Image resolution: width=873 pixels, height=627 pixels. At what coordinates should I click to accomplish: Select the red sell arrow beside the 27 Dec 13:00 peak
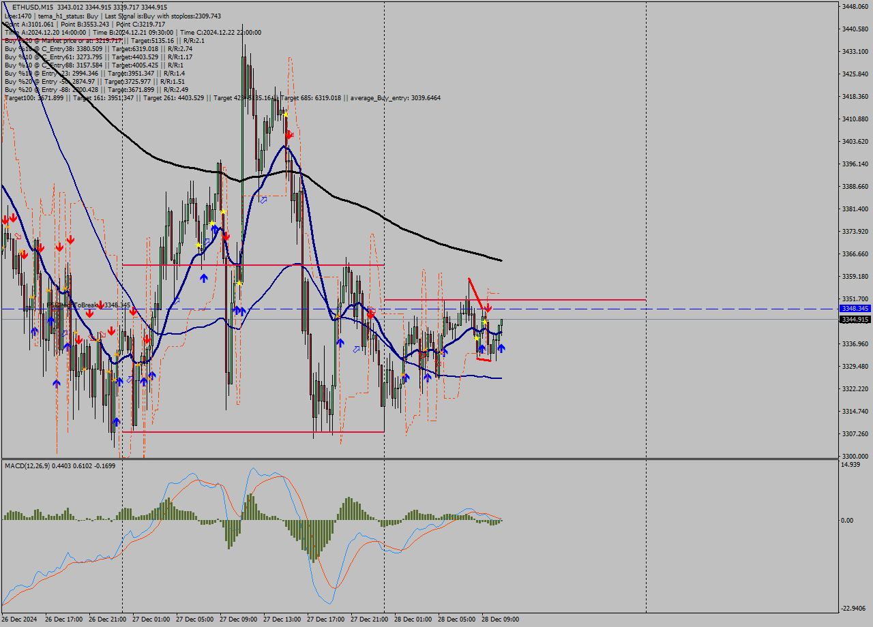tap(289, 135)
